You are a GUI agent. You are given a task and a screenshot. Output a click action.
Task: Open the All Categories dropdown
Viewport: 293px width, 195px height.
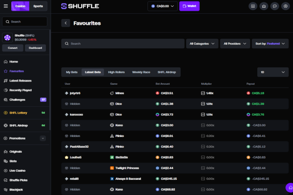202,43
